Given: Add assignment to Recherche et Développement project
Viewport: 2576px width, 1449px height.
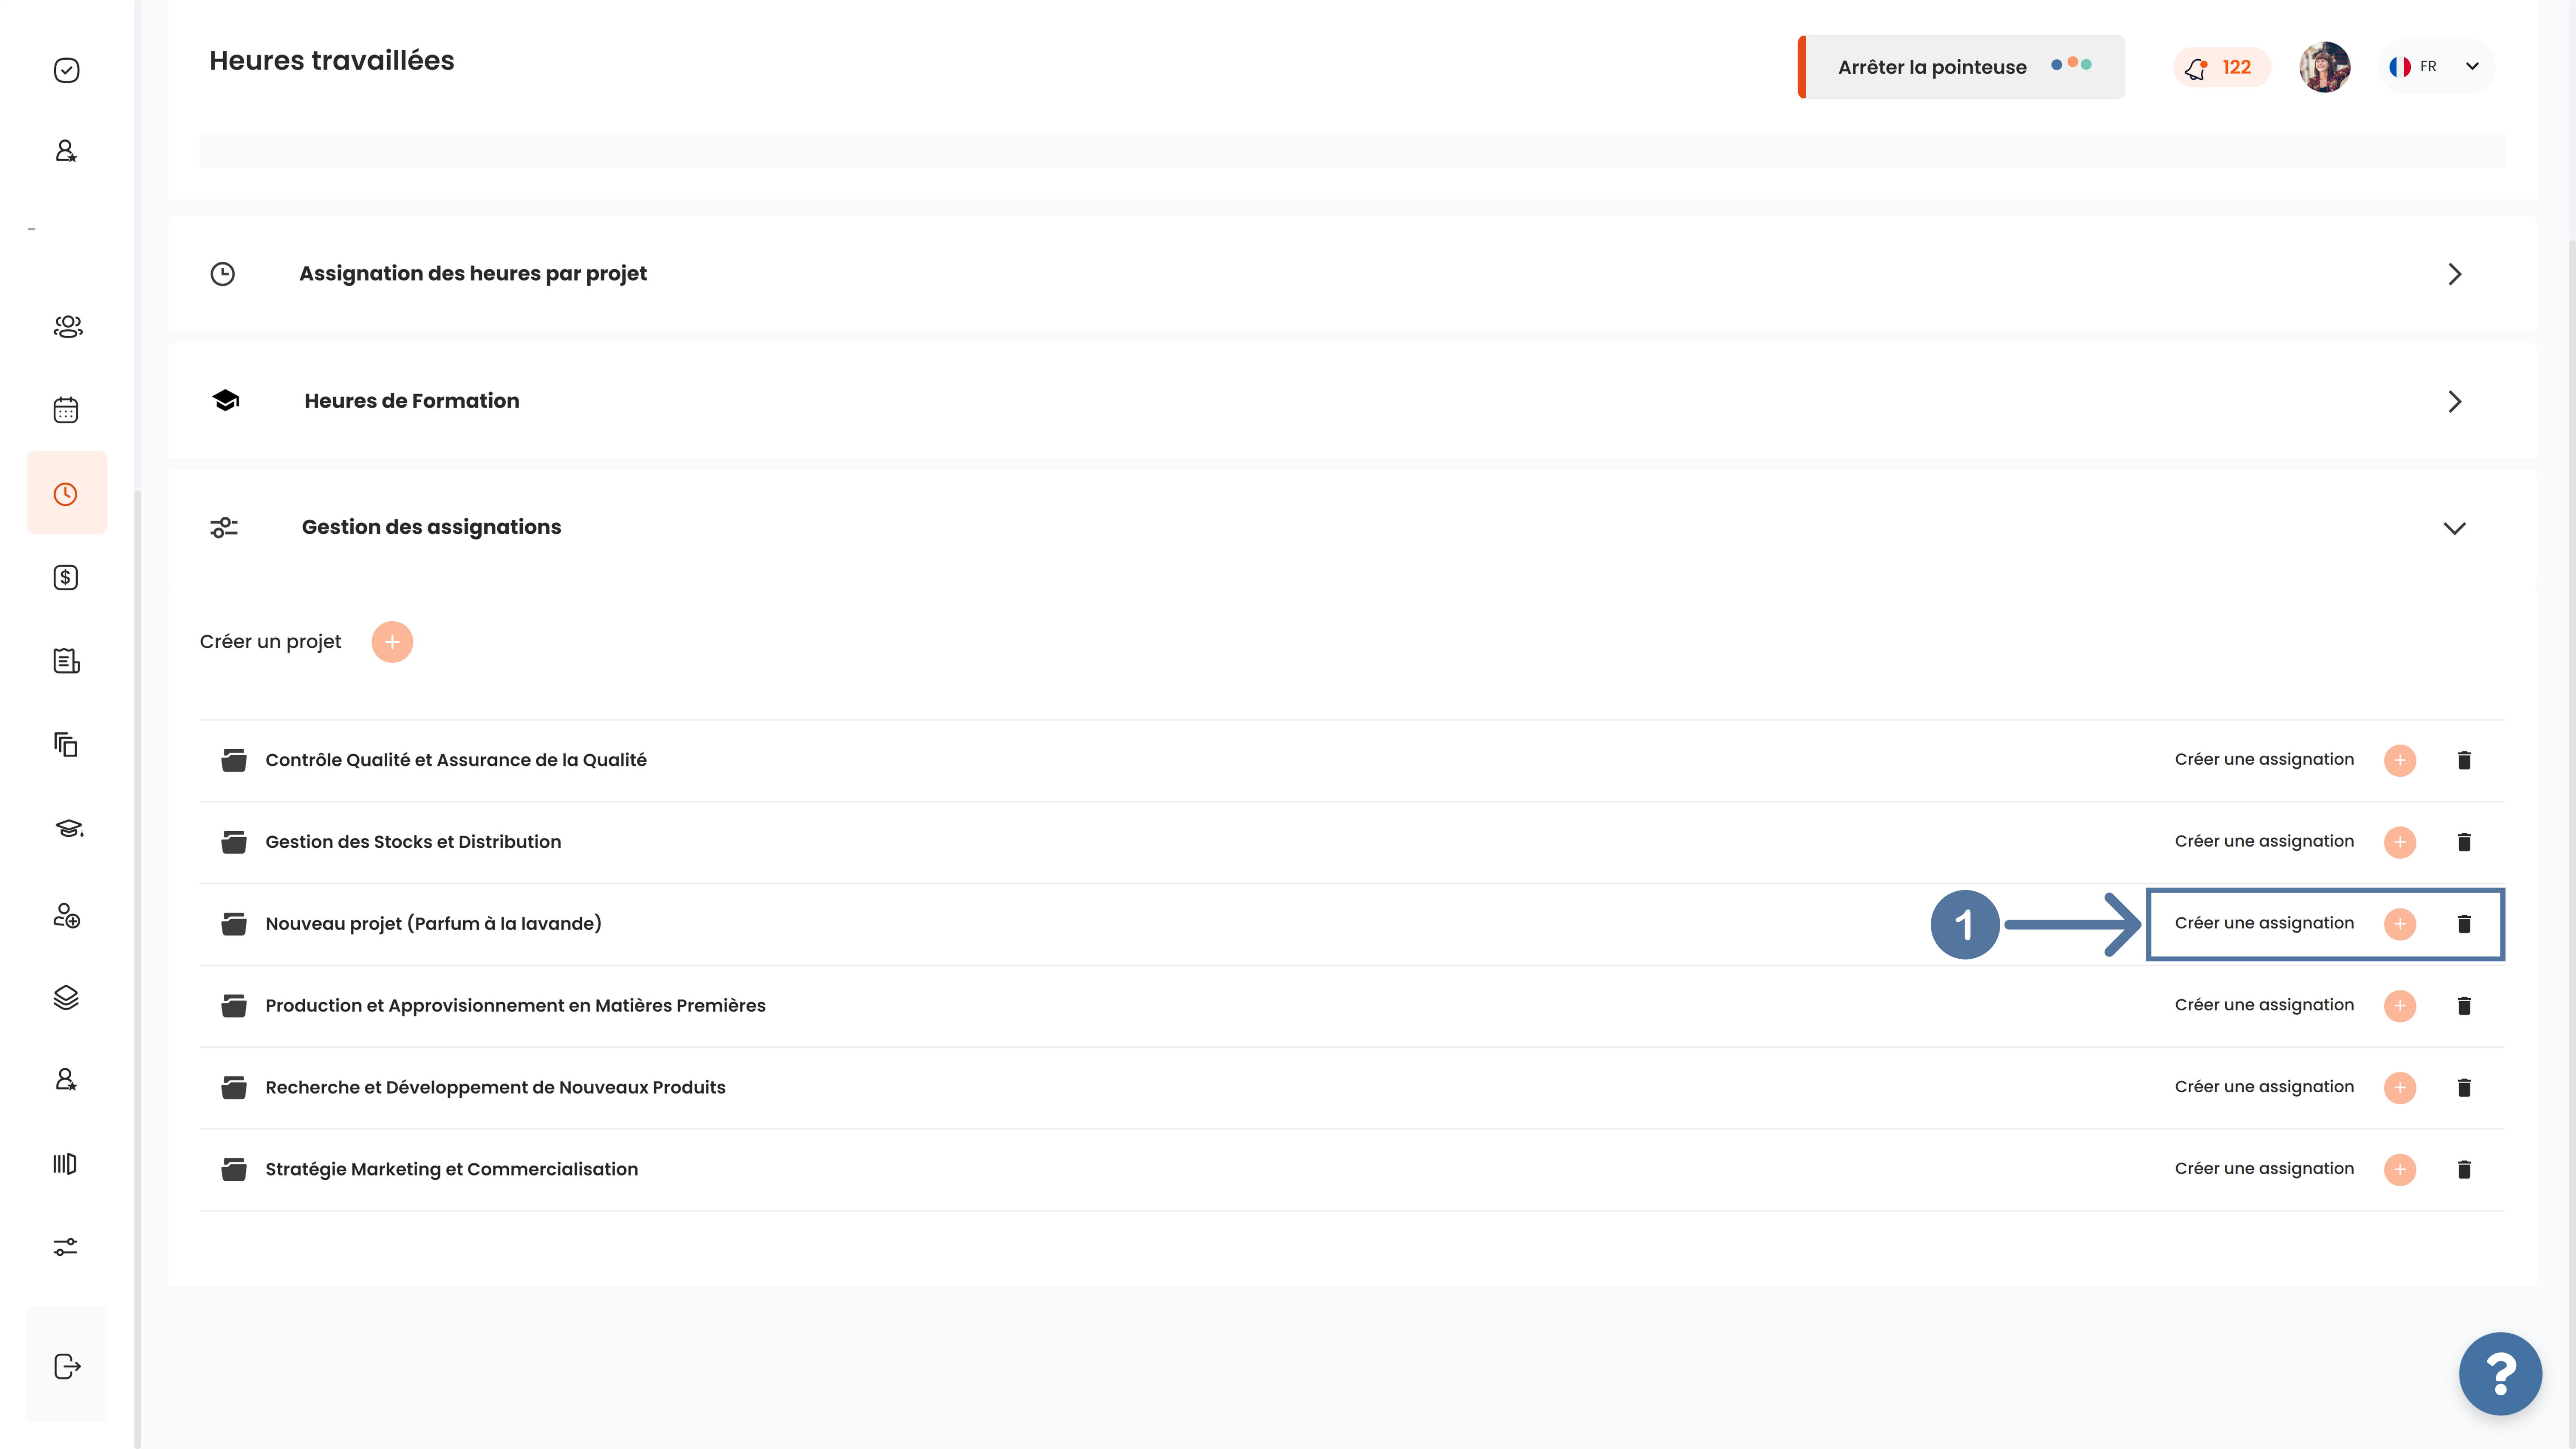Looking at the screenshot, I should point(2400,1088).
